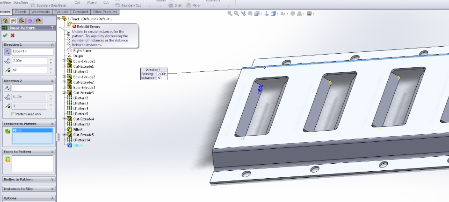Collapse the E-Track root tree node
Screen dimensions: 449x202
[59, 19]
